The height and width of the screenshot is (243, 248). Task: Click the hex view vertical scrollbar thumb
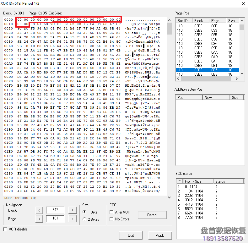click(x=169, y=29)
